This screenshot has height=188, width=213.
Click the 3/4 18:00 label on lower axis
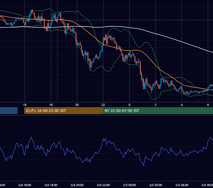pyautogui.click(x=51, y=185)
